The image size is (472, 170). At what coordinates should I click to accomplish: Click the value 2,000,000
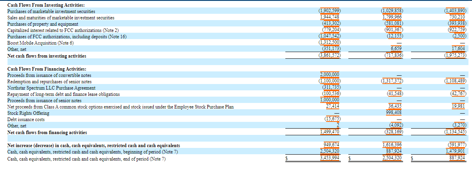(x=330, y=75)
